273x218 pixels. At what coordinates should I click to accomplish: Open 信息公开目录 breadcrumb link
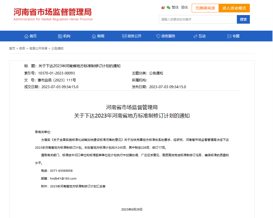tap(38, 48)
